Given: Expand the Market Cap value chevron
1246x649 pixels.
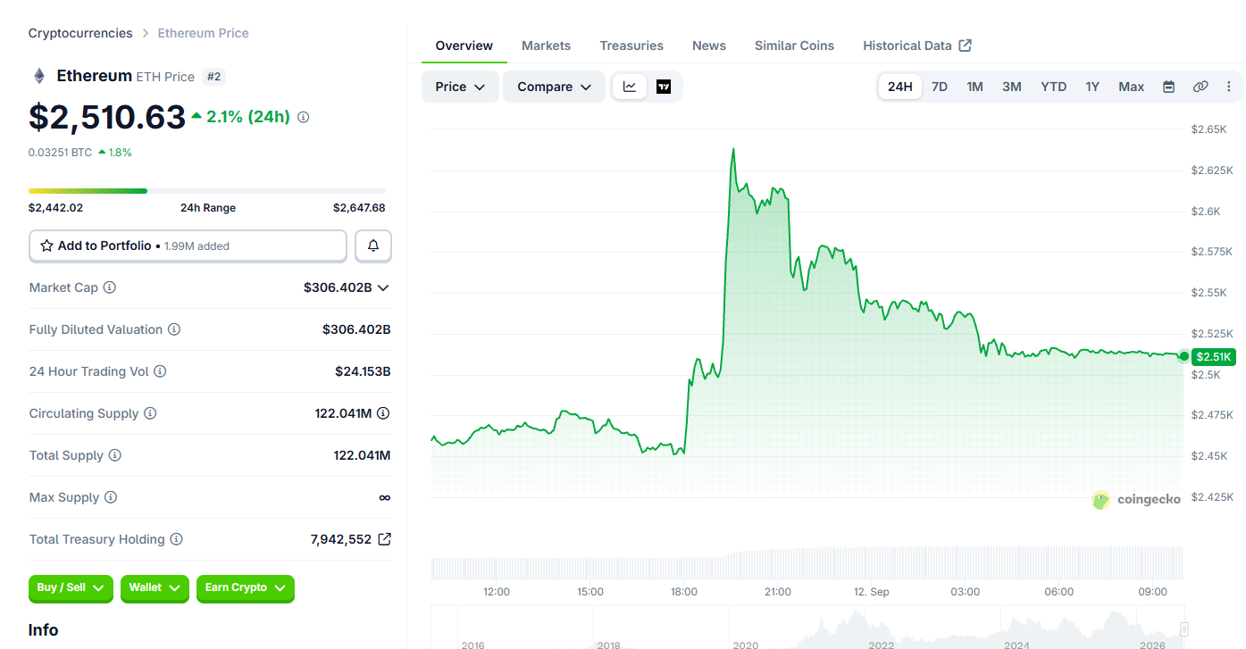Looking at the screenshot, I should (383, 287).
